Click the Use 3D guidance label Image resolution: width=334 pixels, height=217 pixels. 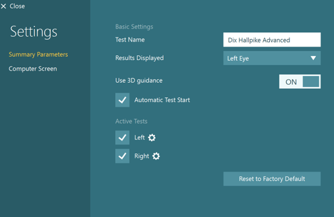(139, 81)
